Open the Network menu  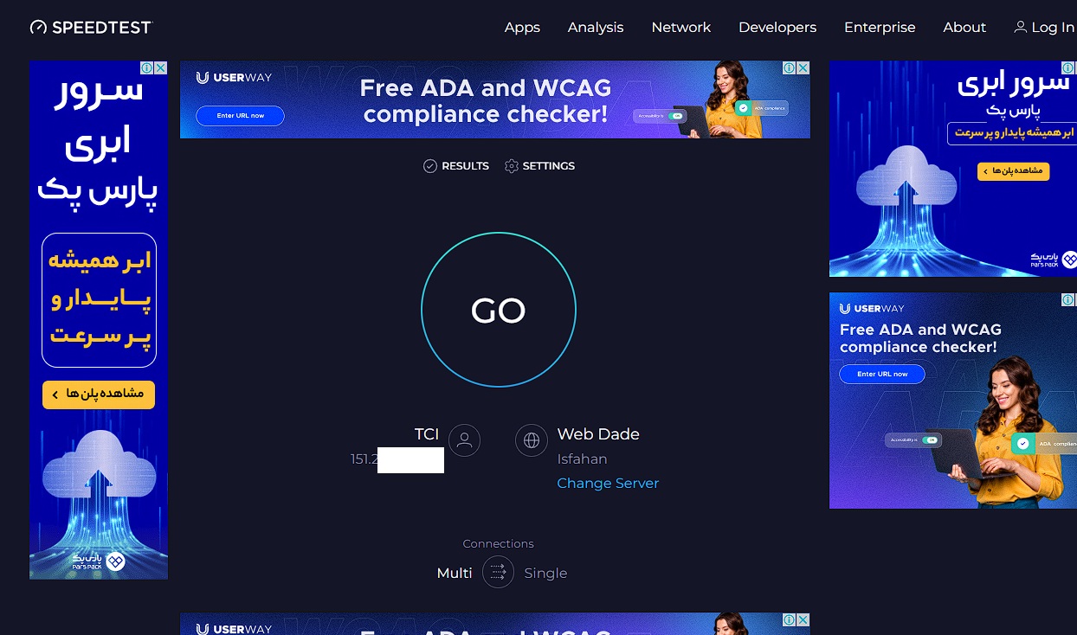pyautogui.click(x=681, y=27)
